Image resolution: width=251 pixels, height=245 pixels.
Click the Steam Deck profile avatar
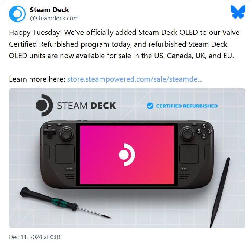17,14
